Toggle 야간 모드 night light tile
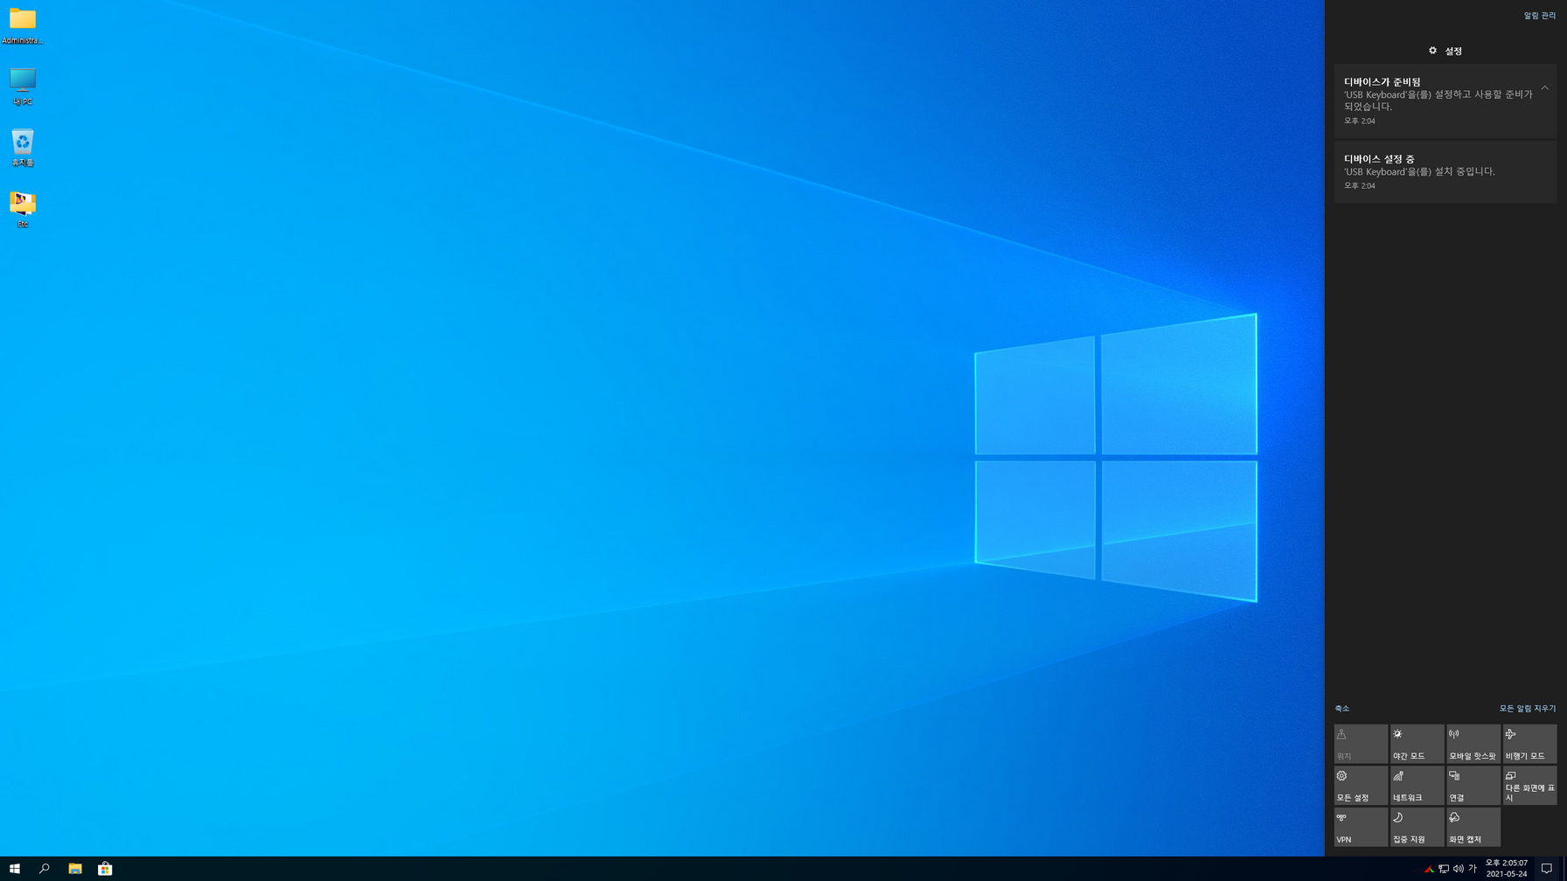Viewport: 1567px width, 881px height. [1417, 744]
